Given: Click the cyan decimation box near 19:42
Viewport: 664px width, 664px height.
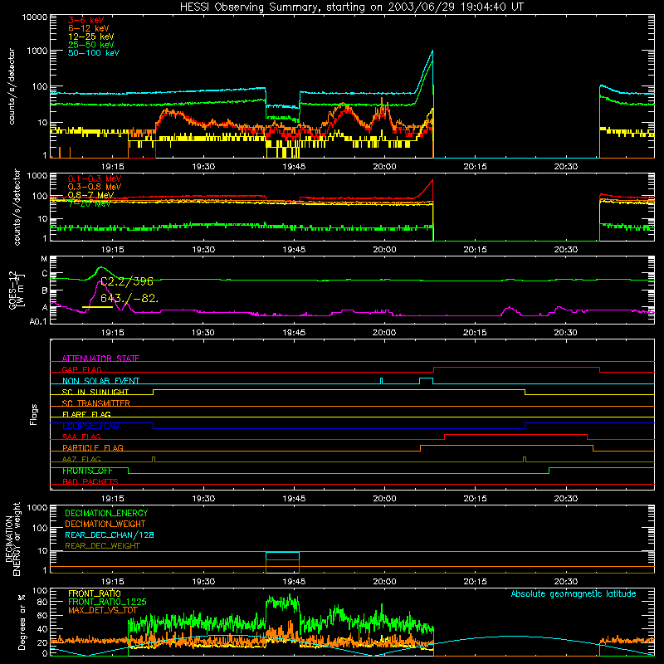Looking at the screenshot, I should [x=282, y=556].
